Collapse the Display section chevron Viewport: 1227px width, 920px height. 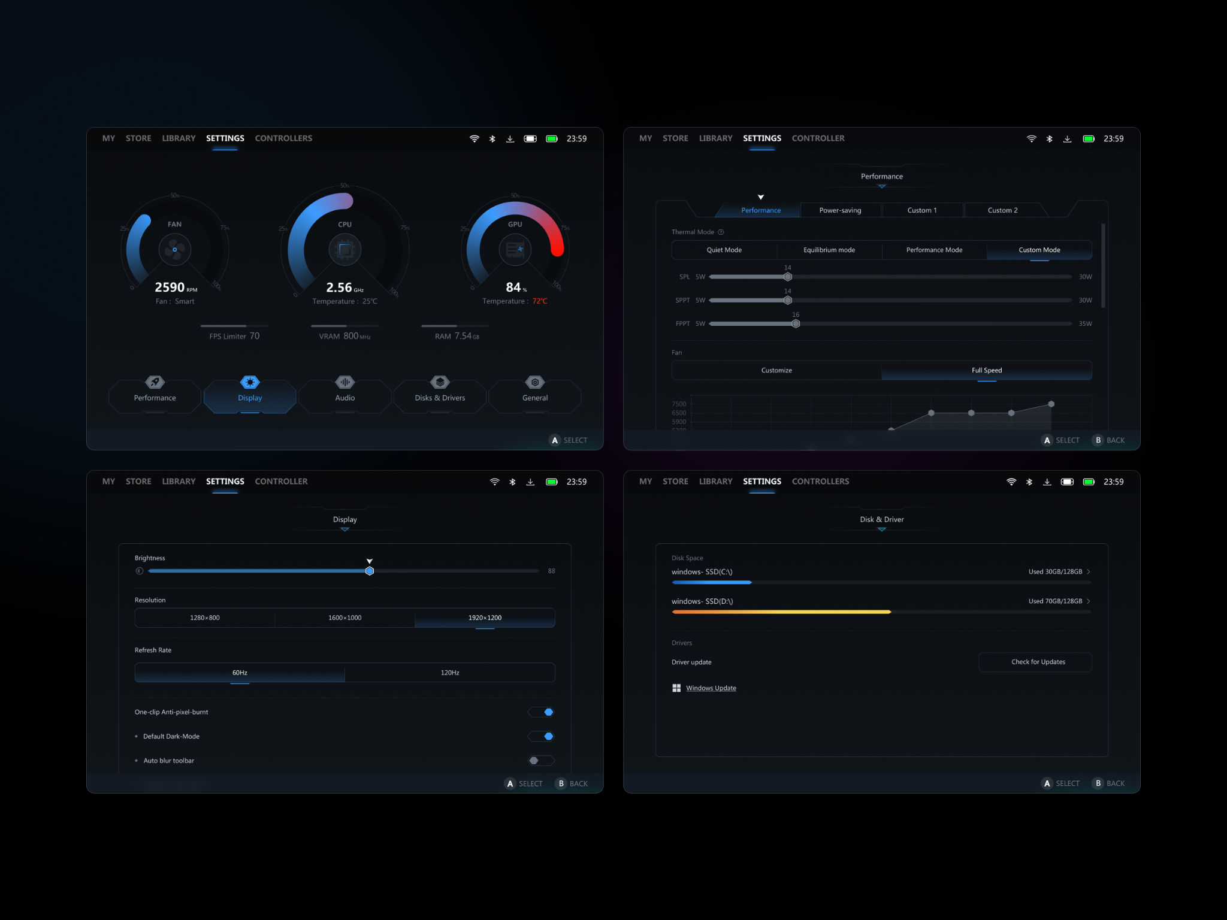[x=344, y=529]
